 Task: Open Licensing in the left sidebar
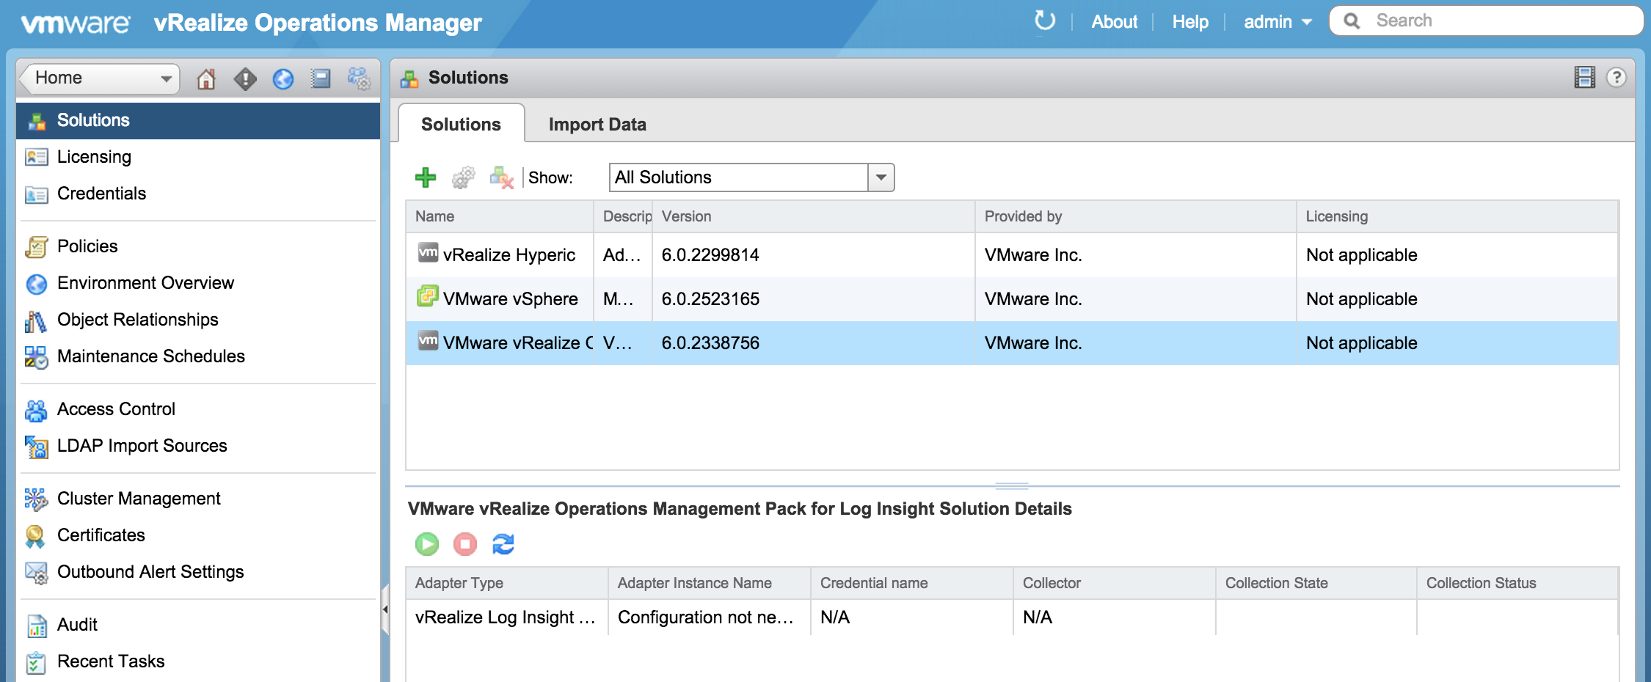pyautogui.click(x=94, y=157)
